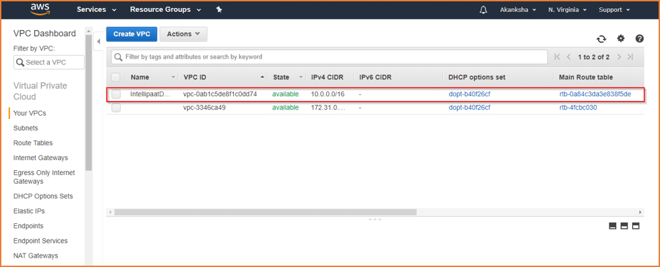Open the help question mark icon

click(639, 38)
